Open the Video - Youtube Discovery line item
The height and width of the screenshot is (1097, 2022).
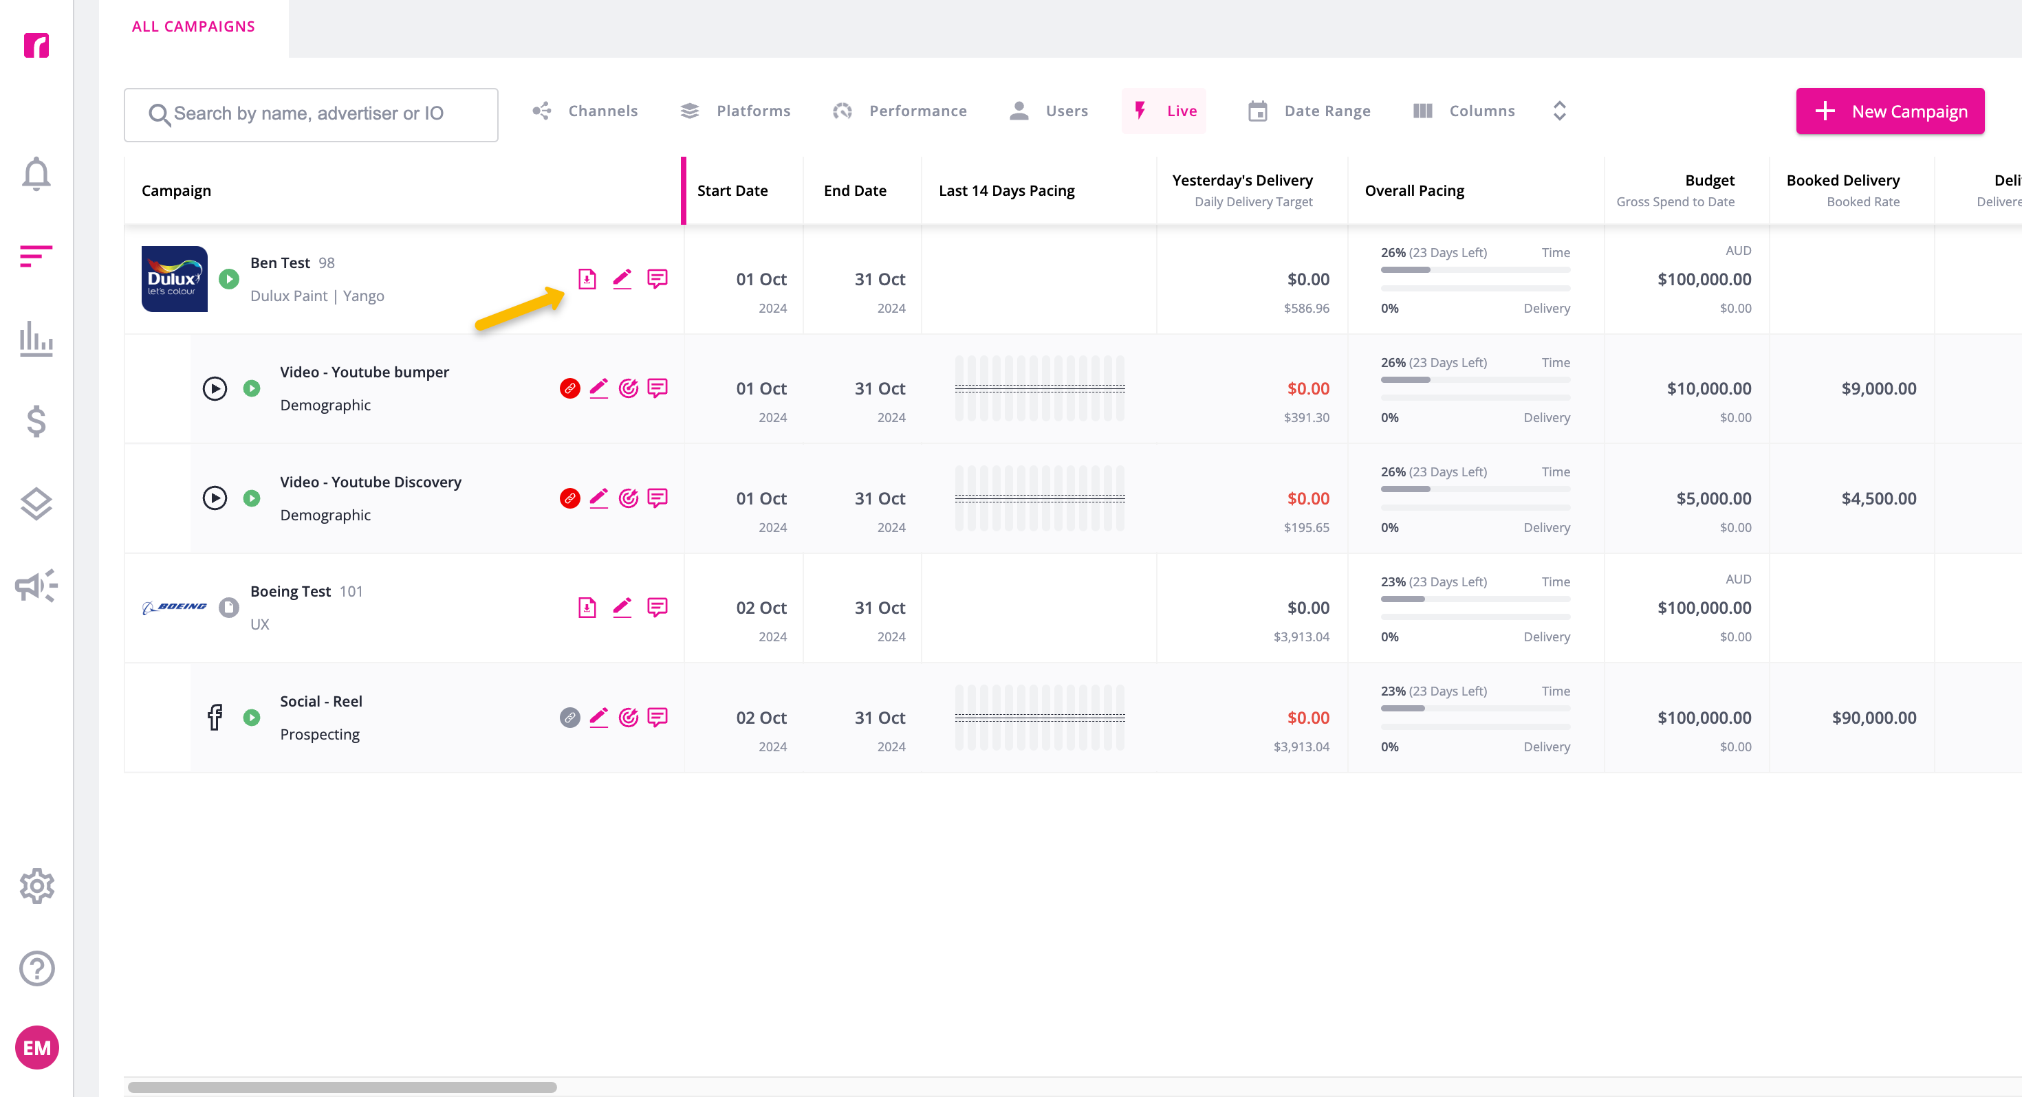click(x=371, y=482)
